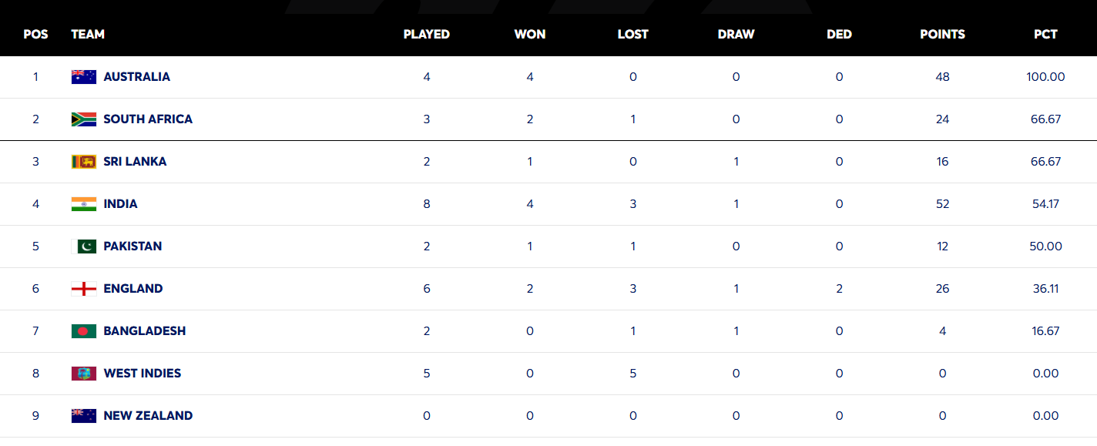The width and height of the screenshot is (1097, 446).
Task: Select the SRI LANKA team name
Action: coord(135,162)
